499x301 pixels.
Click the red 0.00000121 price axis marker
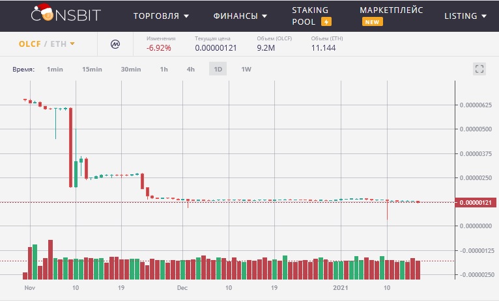[x=476, y=203]
